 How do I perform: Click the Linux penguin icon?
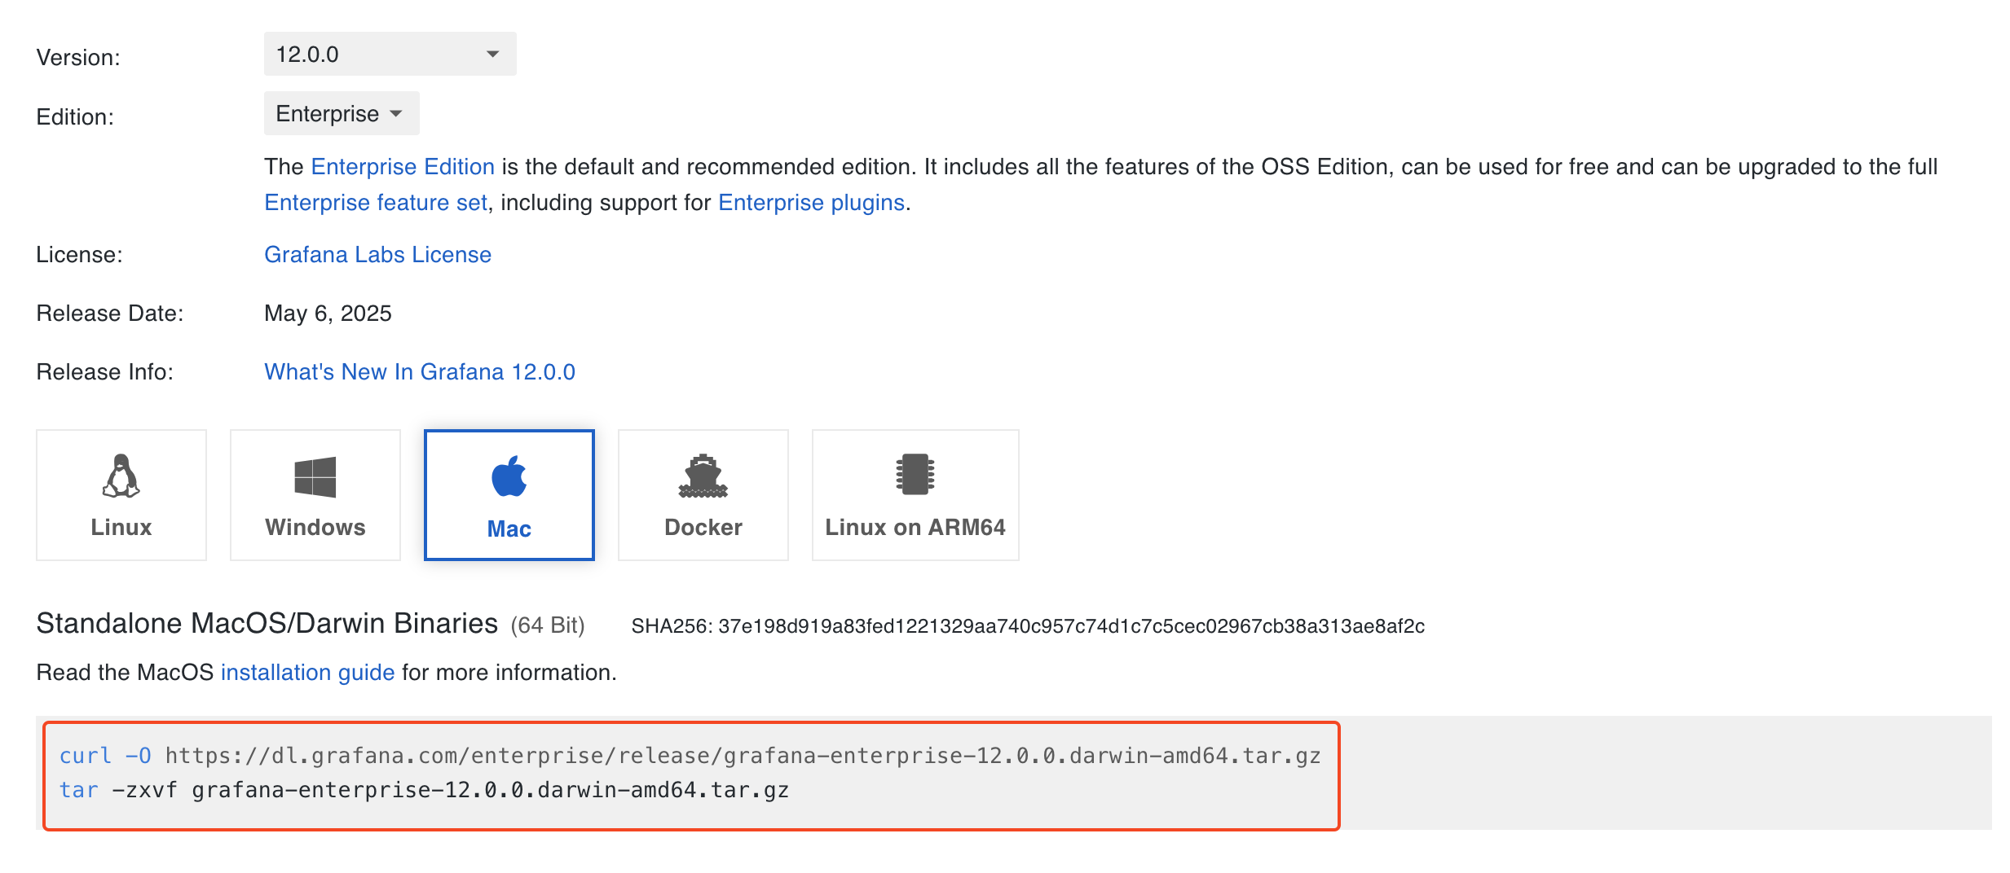(121, 476)
